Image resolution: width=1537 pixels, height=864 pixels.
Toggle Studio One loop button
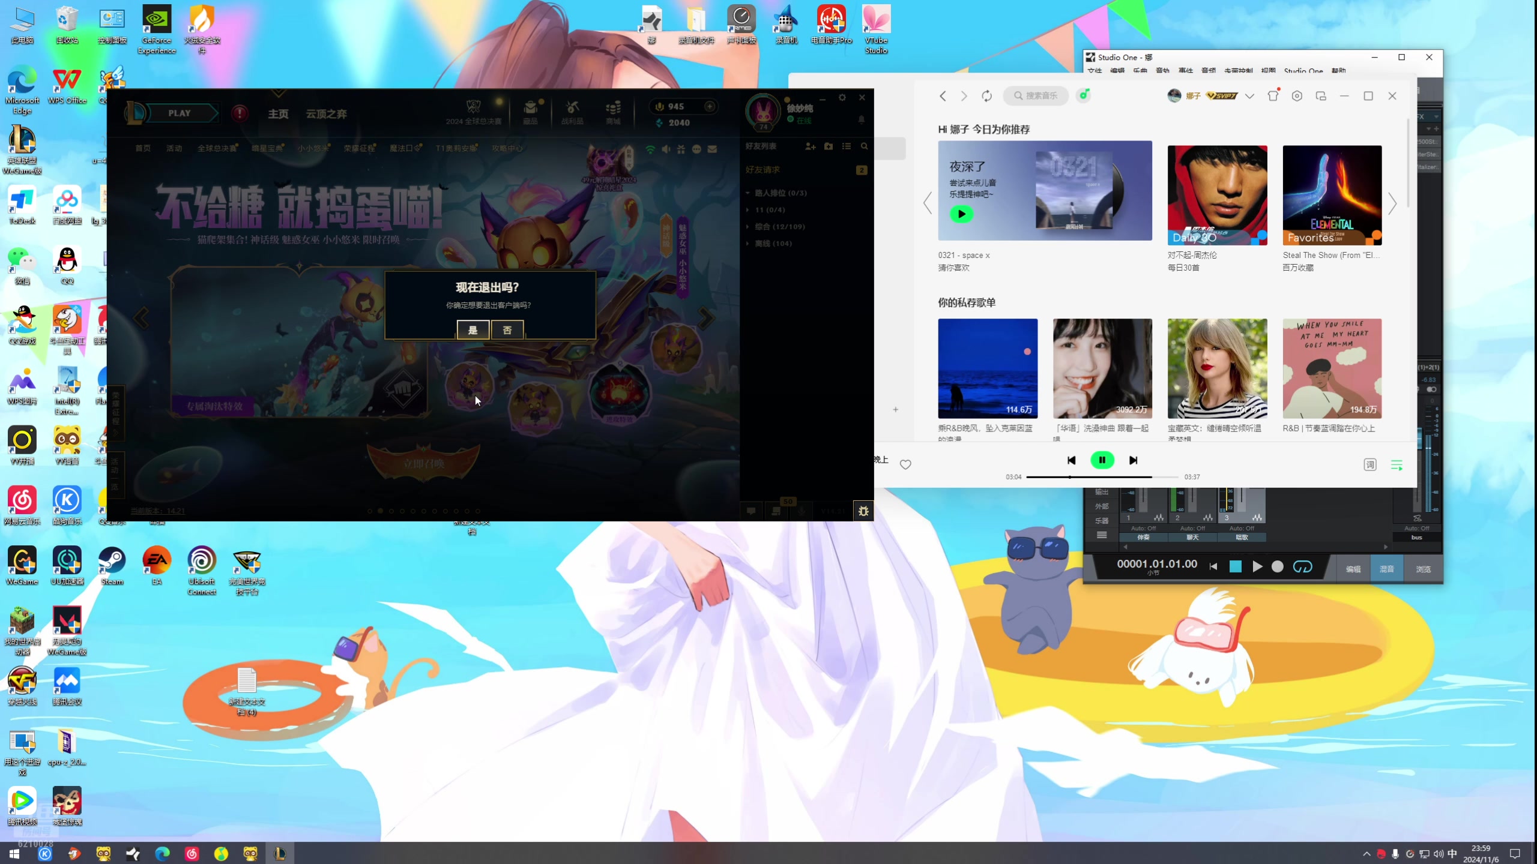[x=1302, y=567]
